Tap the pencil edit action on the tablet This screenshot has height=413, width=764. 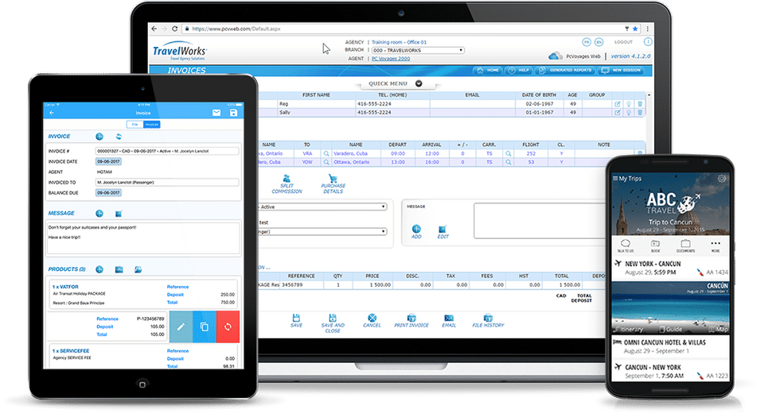181,327
